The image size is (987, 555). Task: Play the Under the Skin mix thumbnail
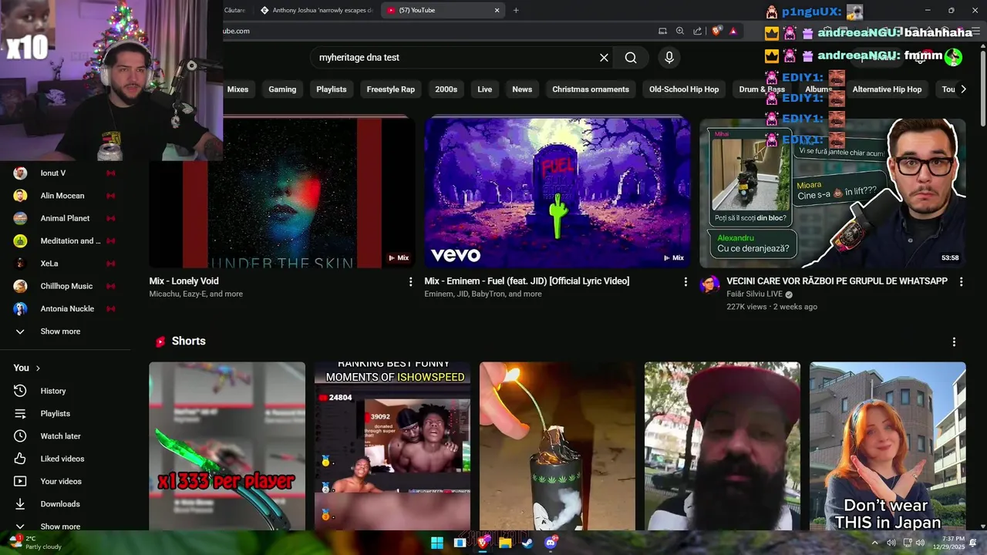282,193
